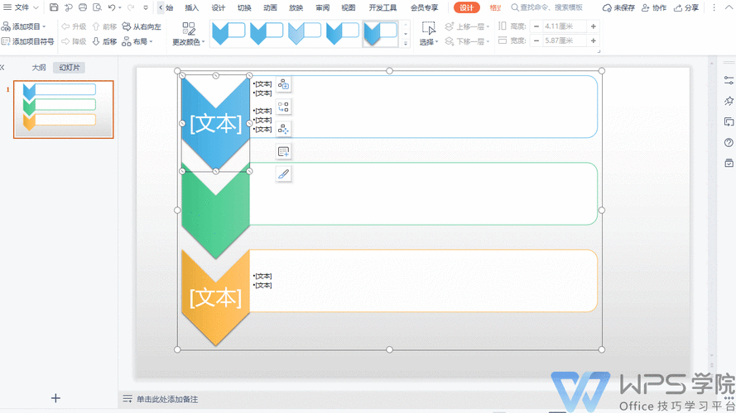Switch to the 动画 tab

tap(270, 8)
